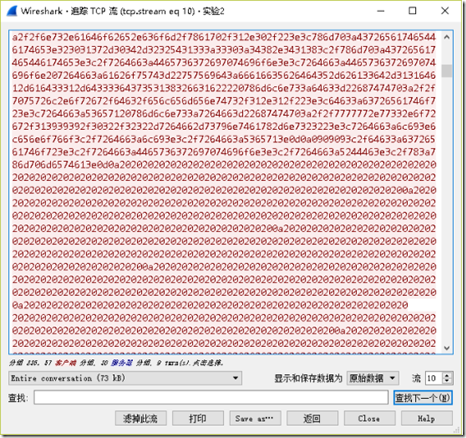Click the 返回 button

[x=312, y=418]
